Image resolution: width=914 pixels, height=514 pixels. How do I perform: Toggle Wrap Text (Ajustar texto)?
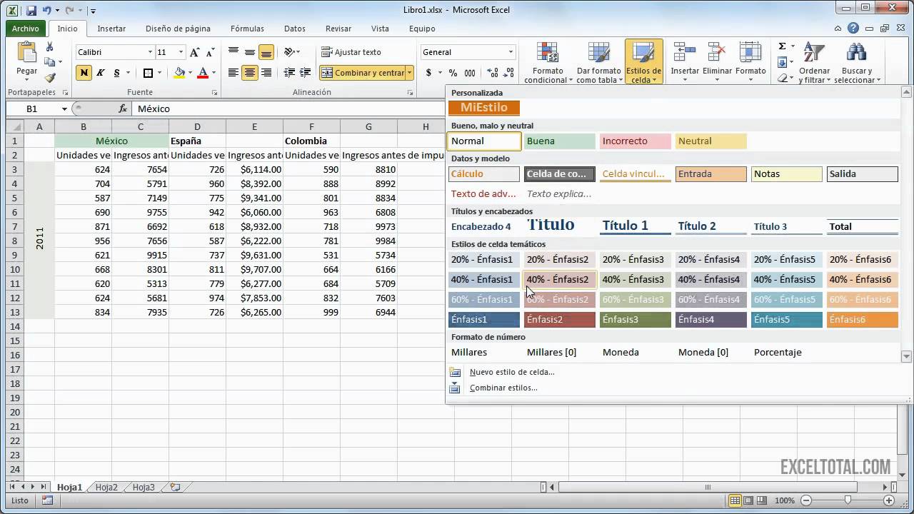pos(351,52)
